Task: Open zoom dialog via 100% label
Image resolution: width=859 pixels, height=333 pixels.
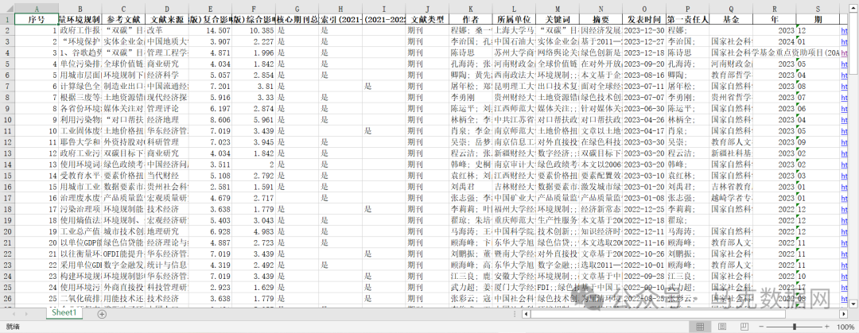Action: [x=847, y=327]
